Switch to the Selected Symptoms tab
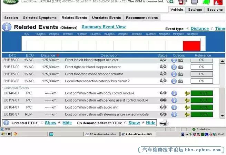This screenshot has width=226, height=155. tap(40, 18)
